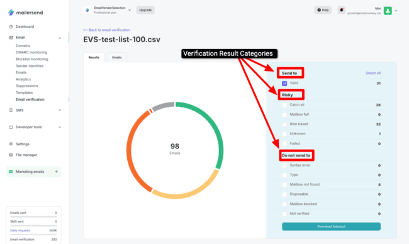Check the Failed checkbox

coord(284,143)
